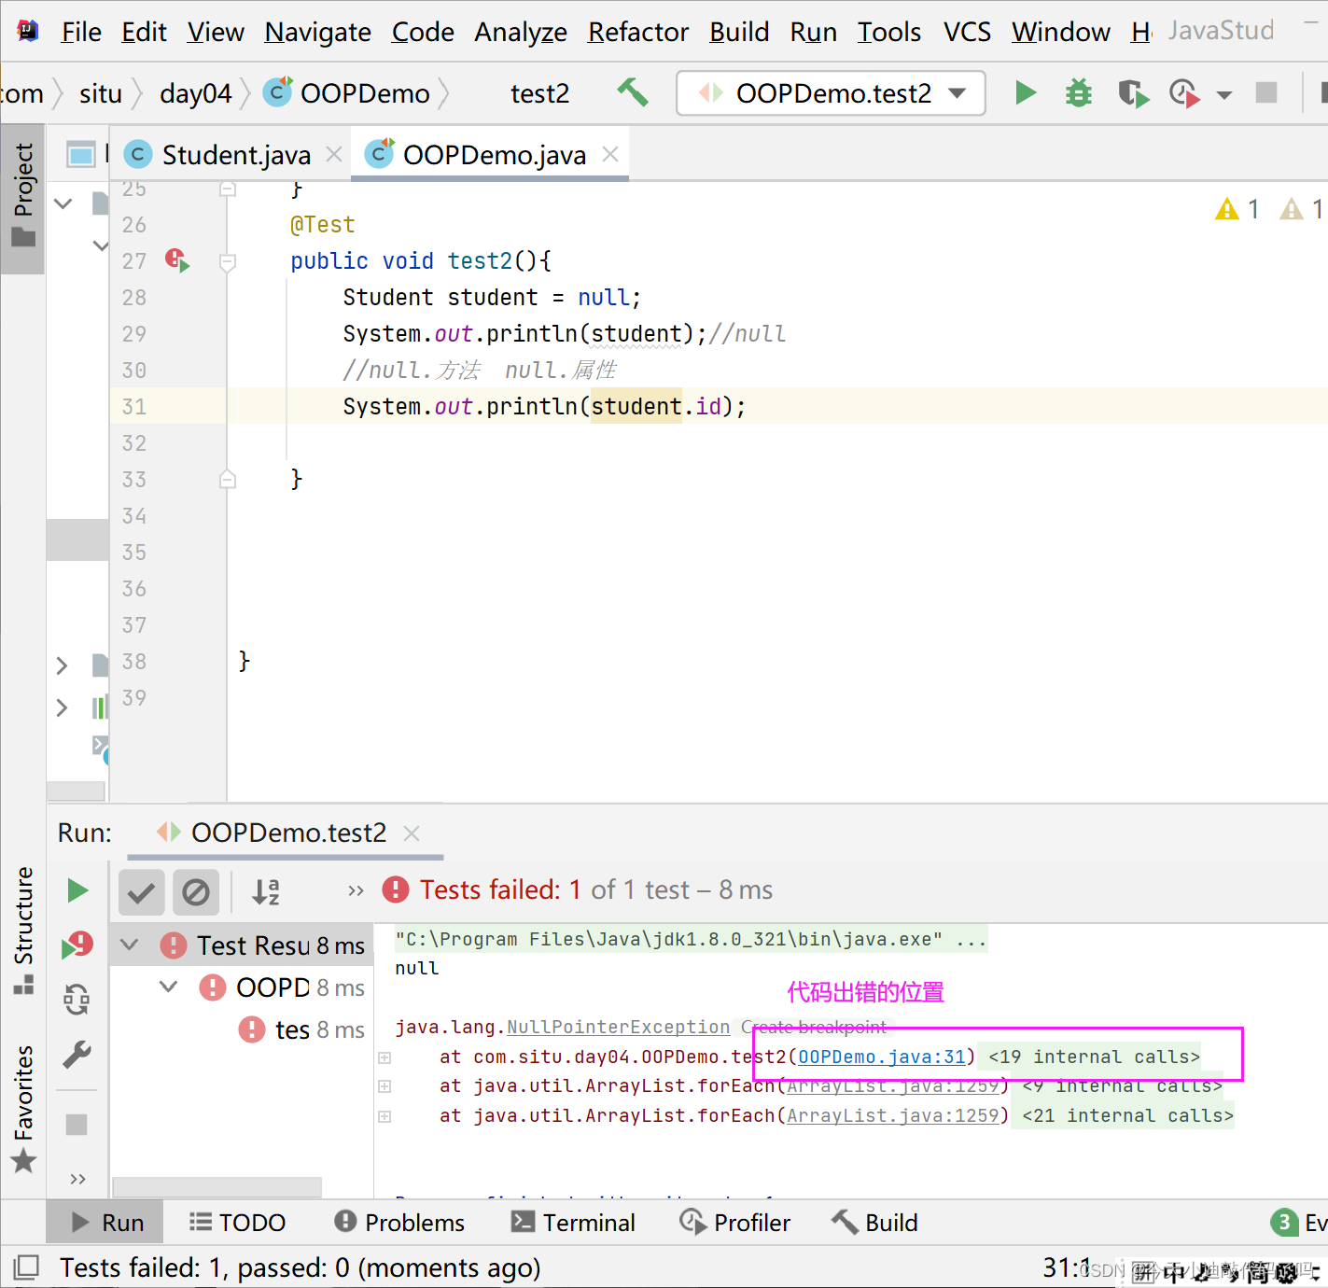Toggle auto-test rerun icon in Run panel
The width and height of the screenshot is (1328, 1288).
(77, 1000)
